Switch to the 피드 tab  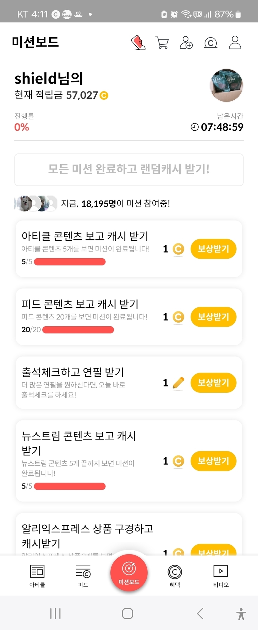83,576
